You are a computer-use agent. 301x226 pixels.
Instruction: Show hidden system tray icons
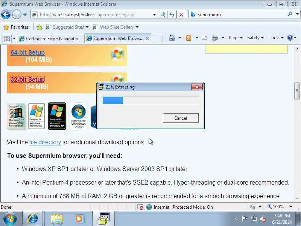(236, 219)
